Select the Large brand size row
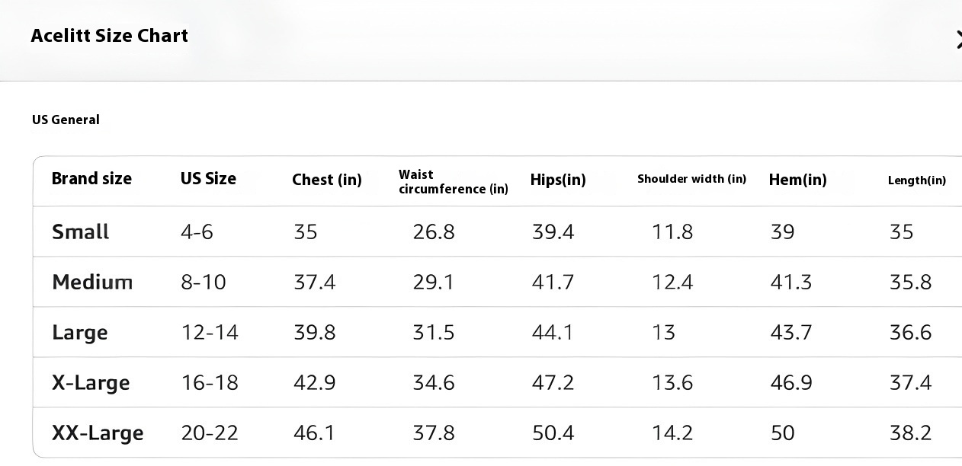962x466 pixels. coord(498,332)
